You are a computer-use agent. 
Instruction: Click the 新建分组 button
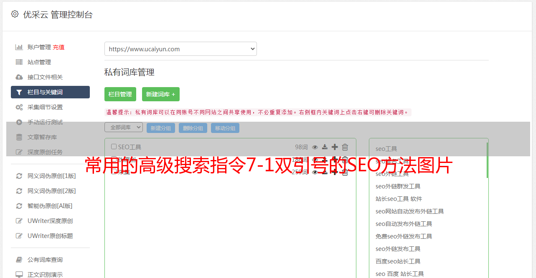click(x=161, y=128)
